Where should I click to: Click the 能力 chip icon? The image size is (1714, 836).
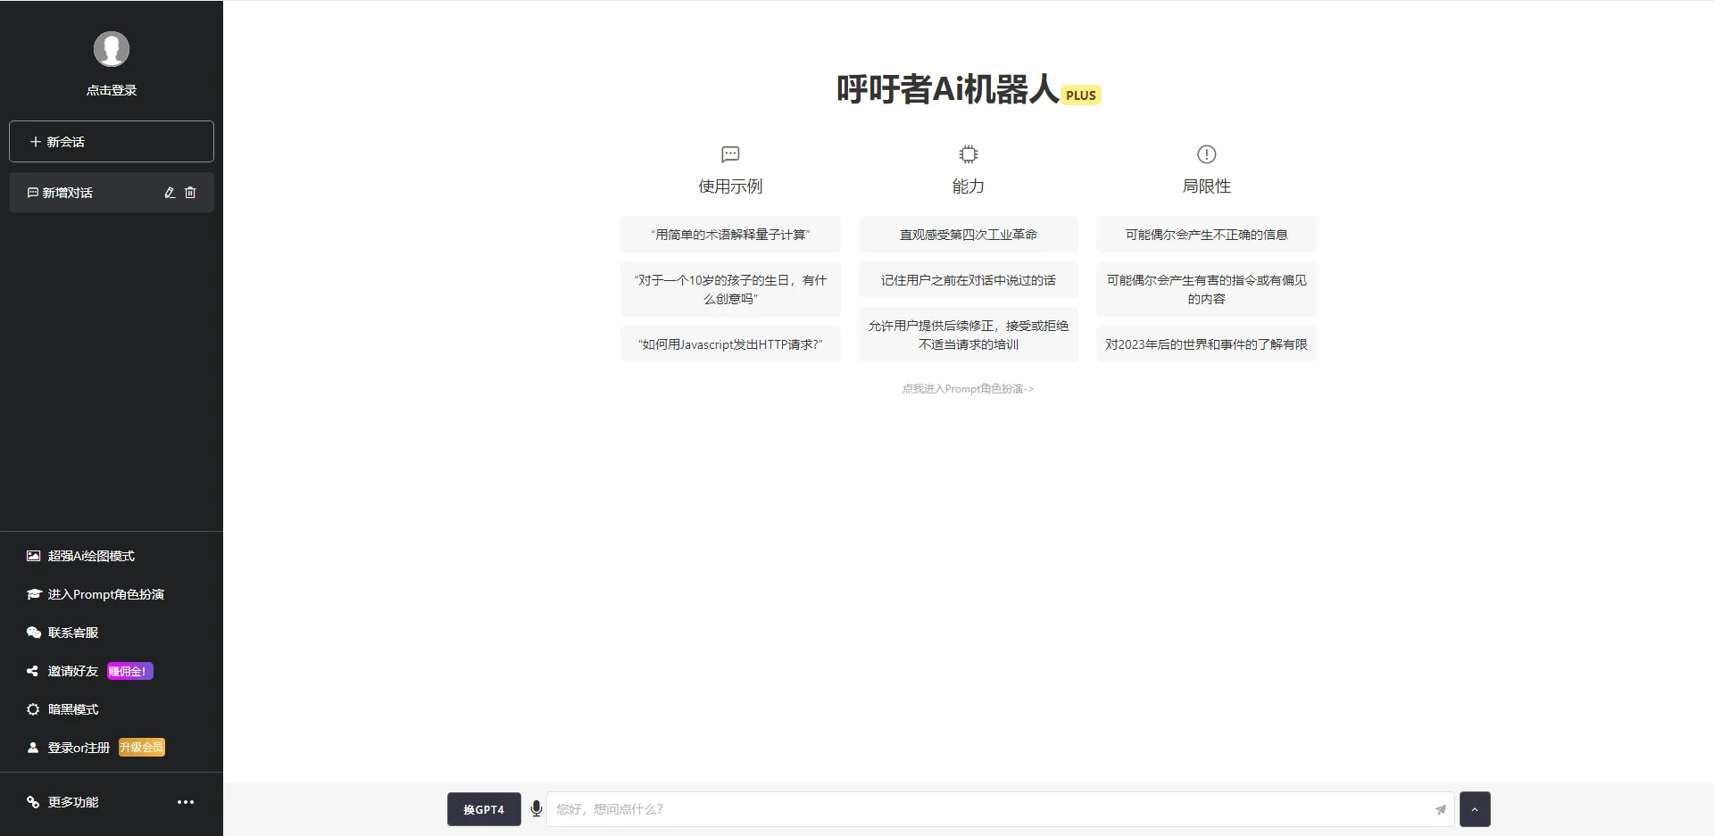pos(968,154)
